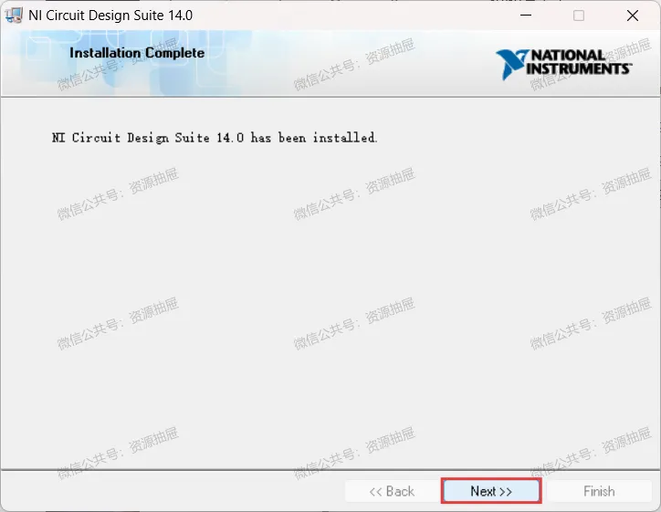
Task: Click the Finish button
Action: (x=599, y=491)
